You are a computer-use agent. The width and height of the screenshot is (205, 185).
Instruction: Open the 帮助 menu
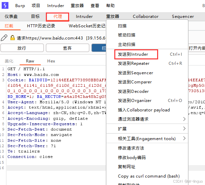click(110, 6)
